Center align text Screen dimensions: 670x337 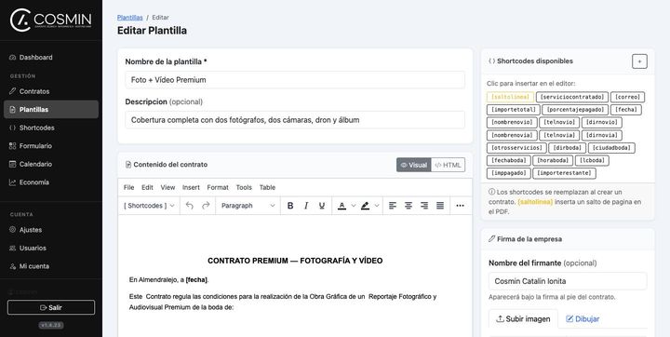409,206
